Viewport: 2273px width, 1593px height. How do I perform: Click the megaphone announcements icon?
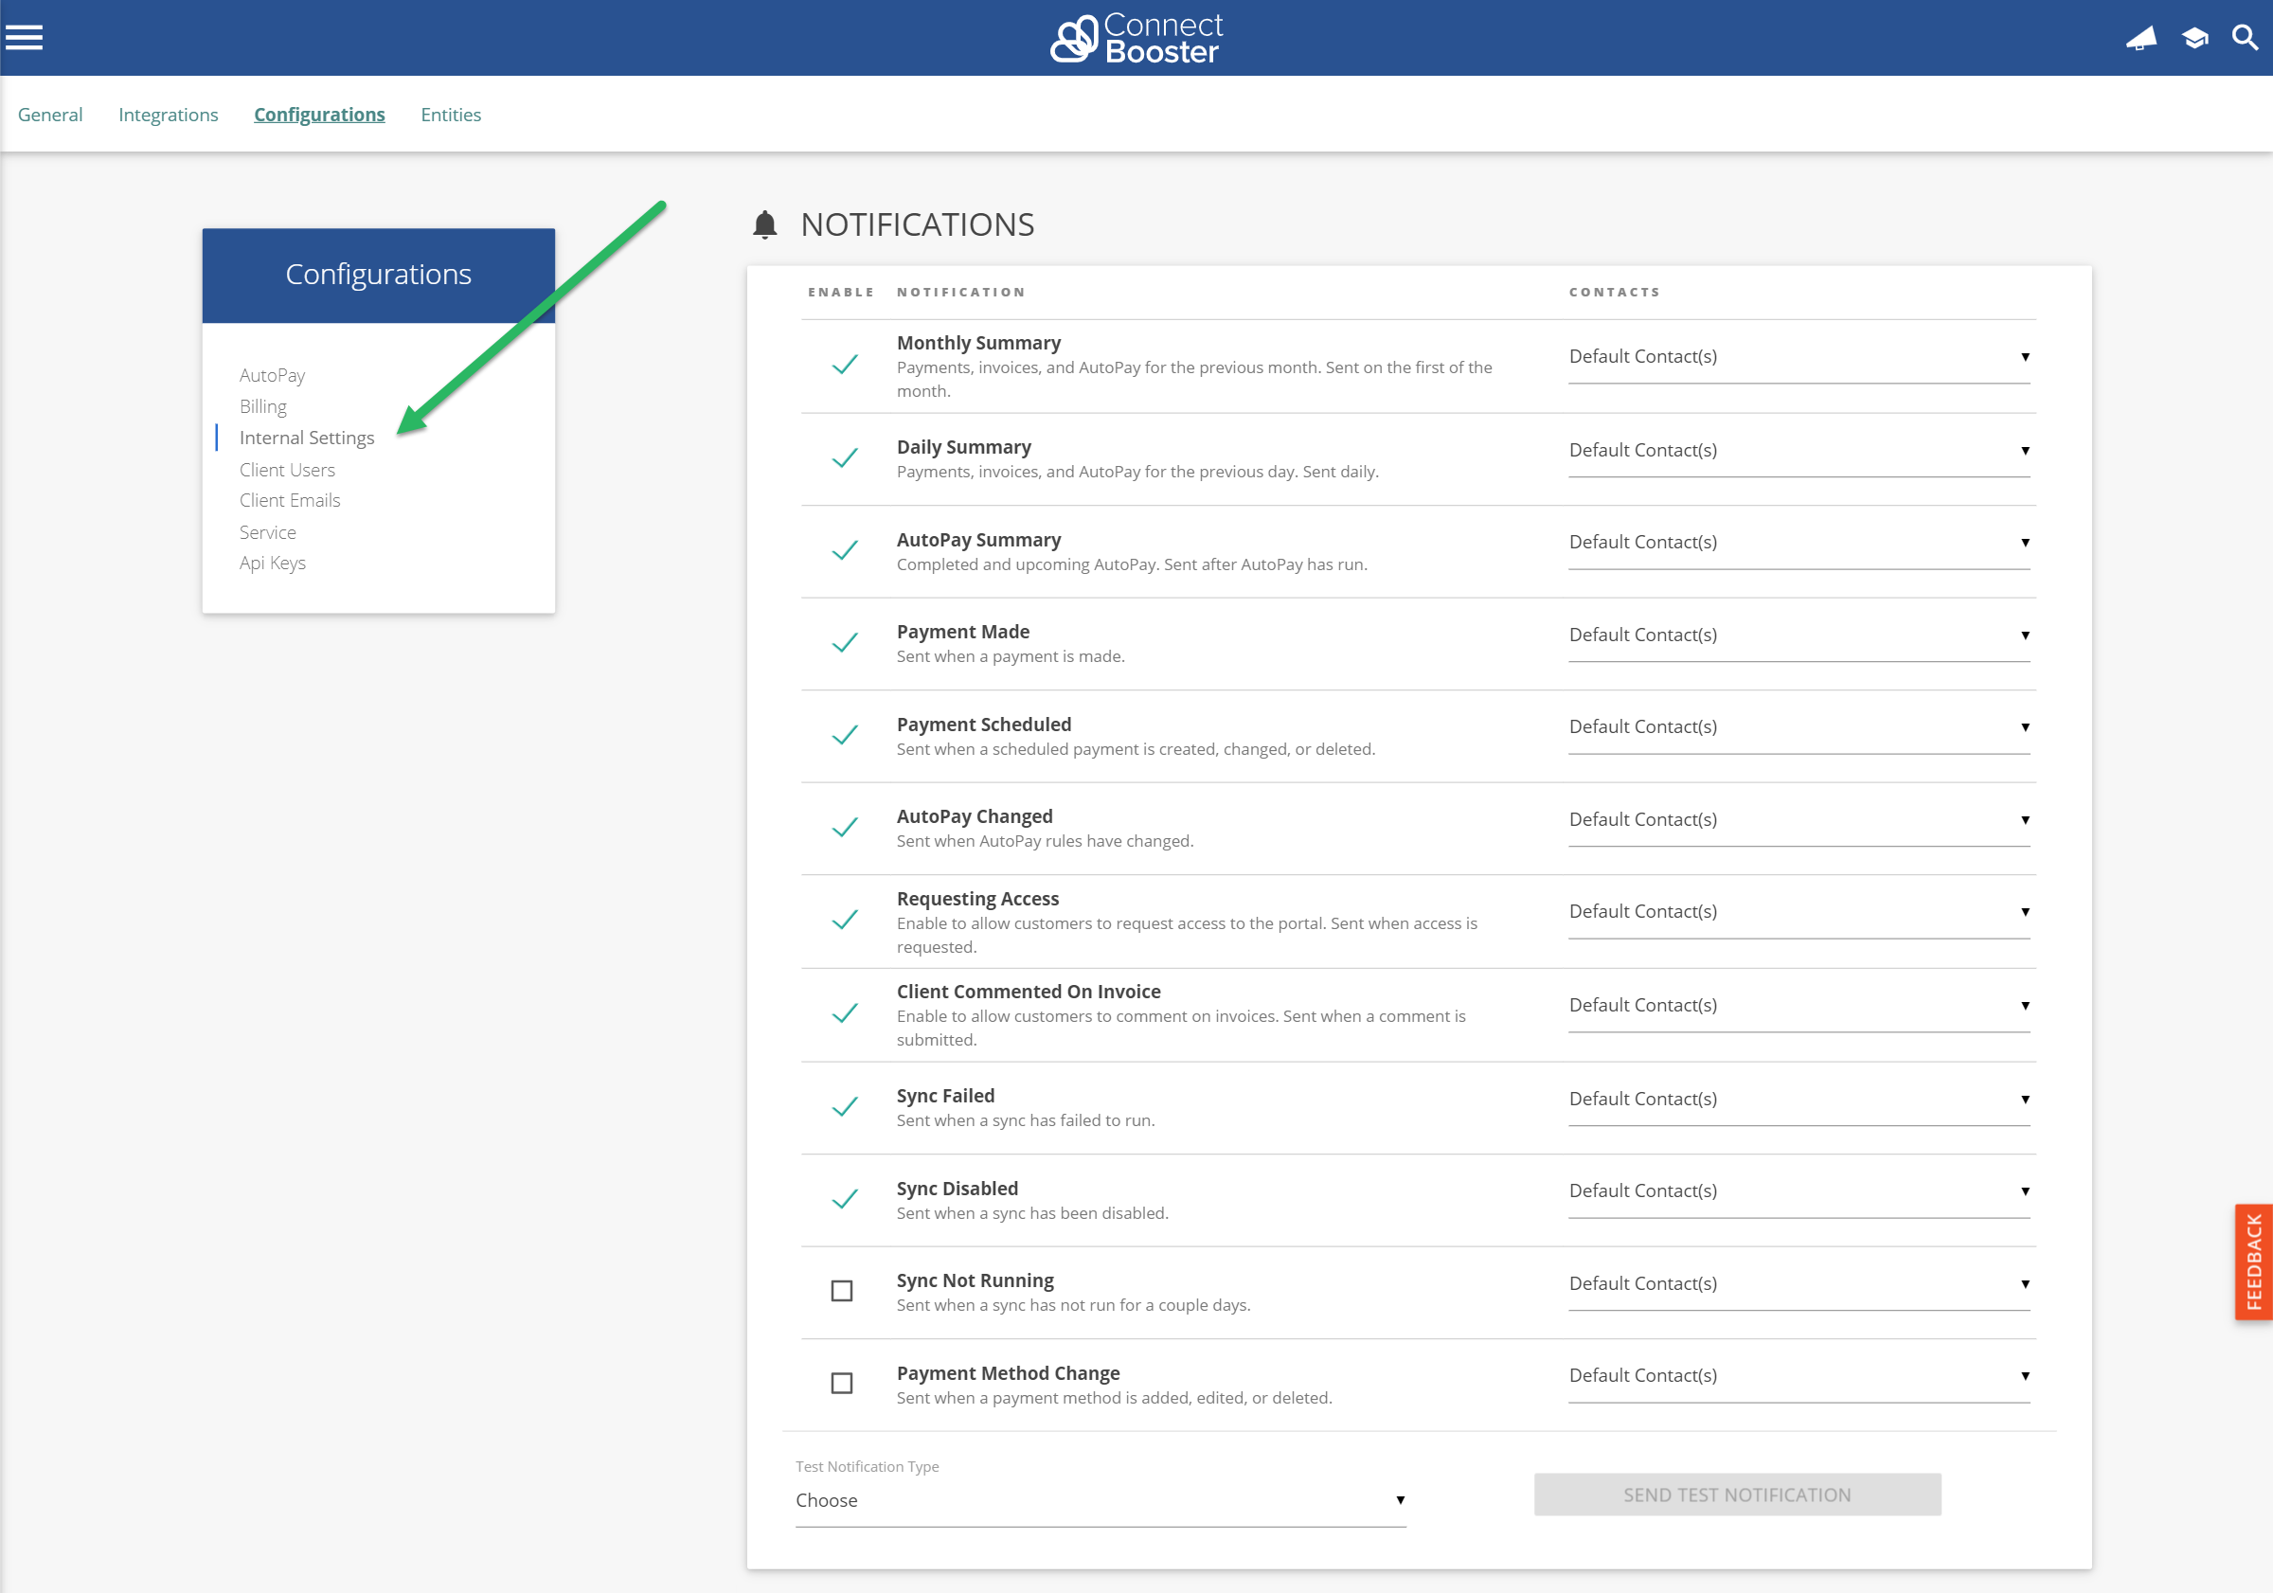coord(2140,39)
